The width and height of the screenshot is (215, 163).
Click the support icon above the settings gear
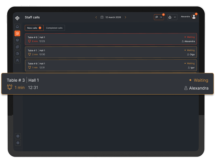pyautogui.click(x=18, y=136)
